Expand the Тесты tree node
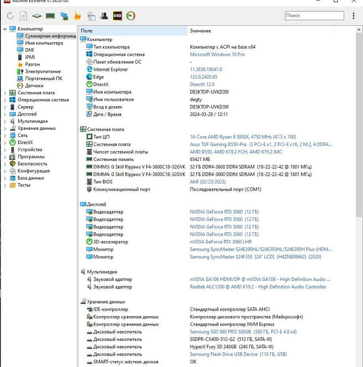 pos(5,186)
